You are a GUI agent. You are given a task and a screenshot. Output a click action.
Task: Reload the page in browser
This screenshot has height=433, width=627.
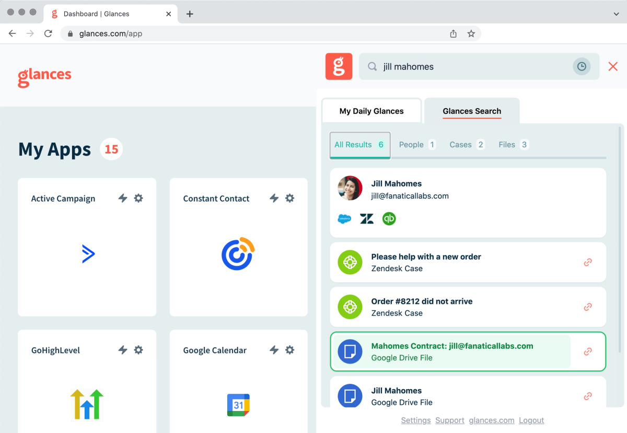tap(48, 33)
